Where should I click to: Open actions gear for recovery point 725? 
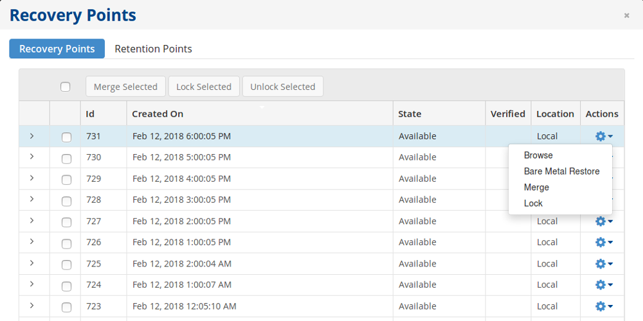pyautogui.click(x=603, y=263)
